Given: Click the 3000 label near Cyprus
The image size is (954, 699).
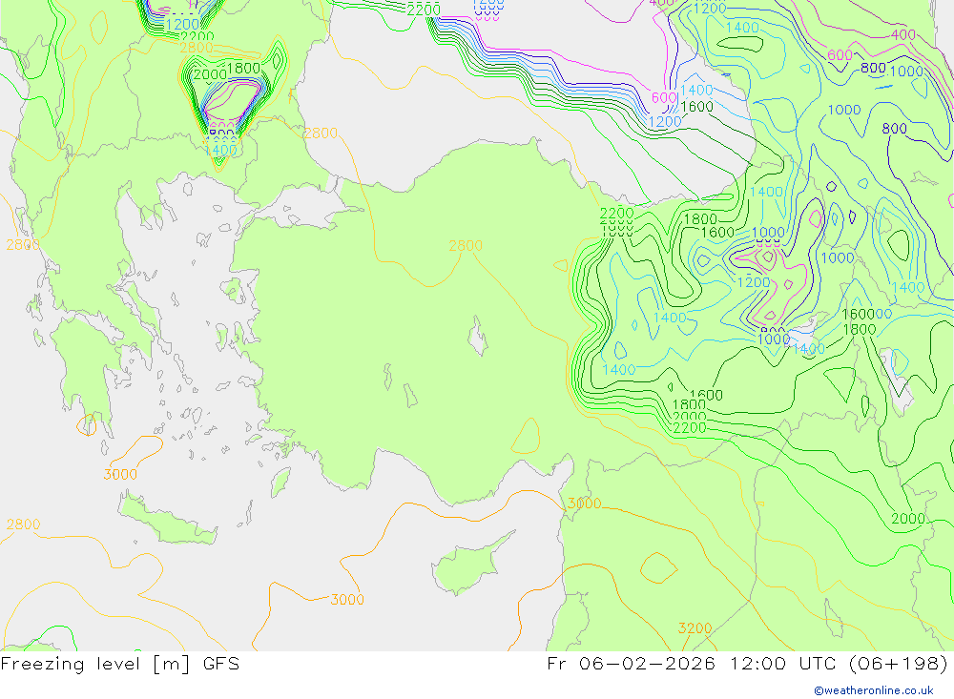Looking at the screenshot, I should 347,600.
